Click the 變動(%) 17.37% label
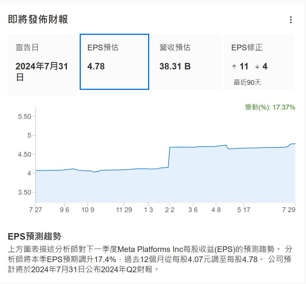The height and width of the screenshot is (284, 306). (x=270, y=107)
